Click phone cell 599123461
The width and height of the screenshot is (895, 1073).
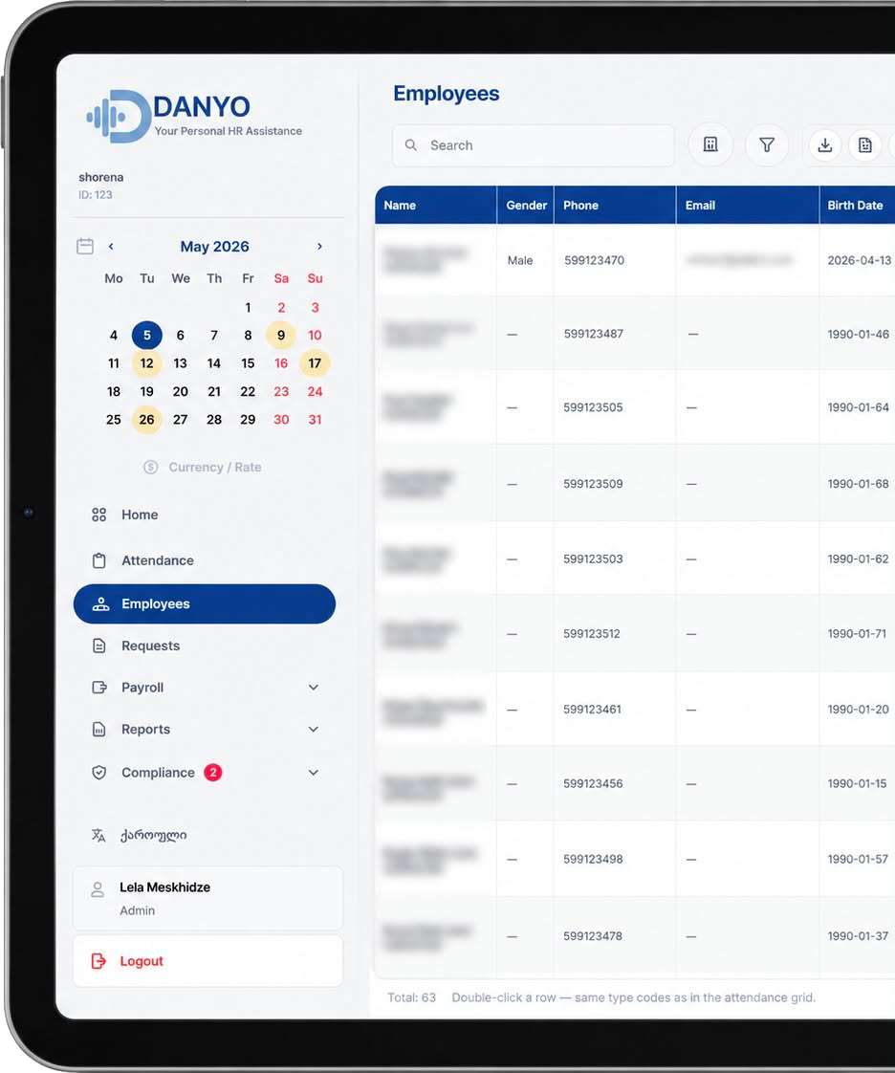click(593, 710)
